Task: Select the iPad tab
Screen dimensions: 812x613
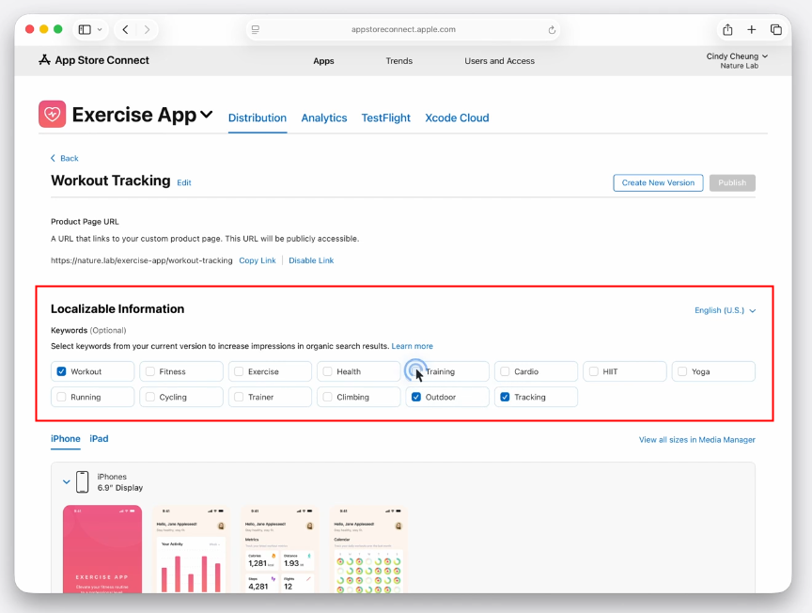Action: click(99, 439)
